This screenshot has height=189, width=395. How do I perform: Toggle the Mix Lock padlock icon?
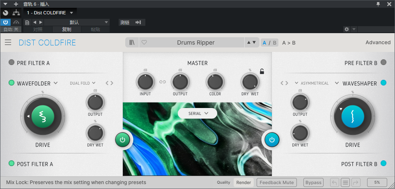[262, 72]
